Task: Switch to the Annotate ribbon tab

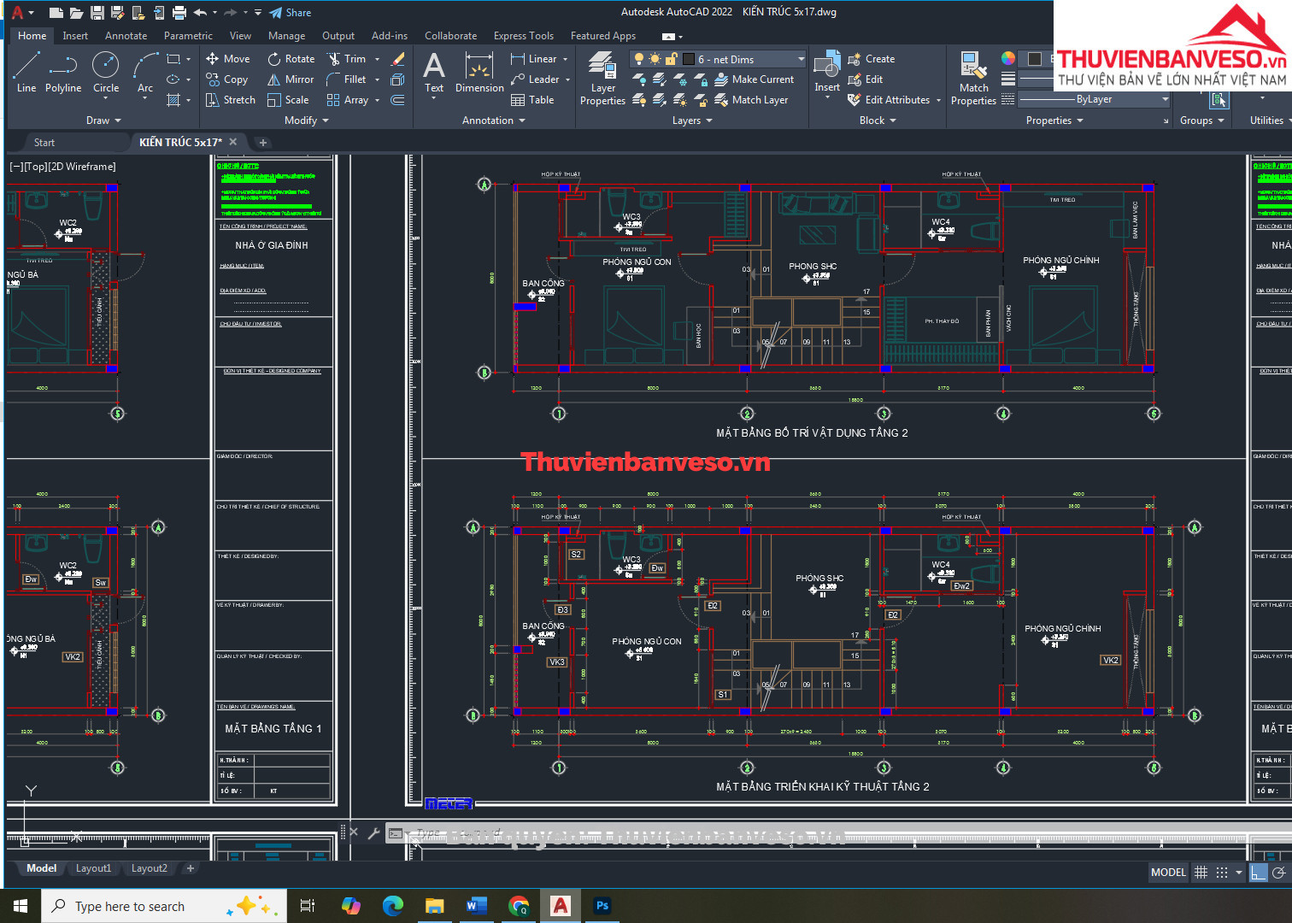Action: (126, 36)
